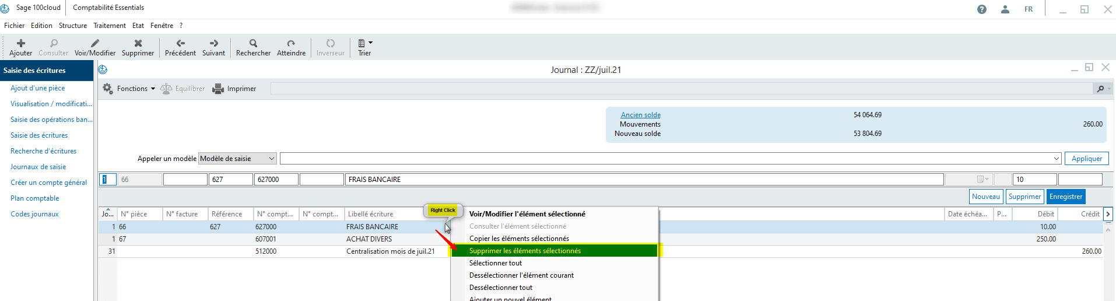Choose Supprimer les éléments sélectionnés in context menu
This screenshot has height=301, width=1116.
pyautogui.click(x=525, y=251)
